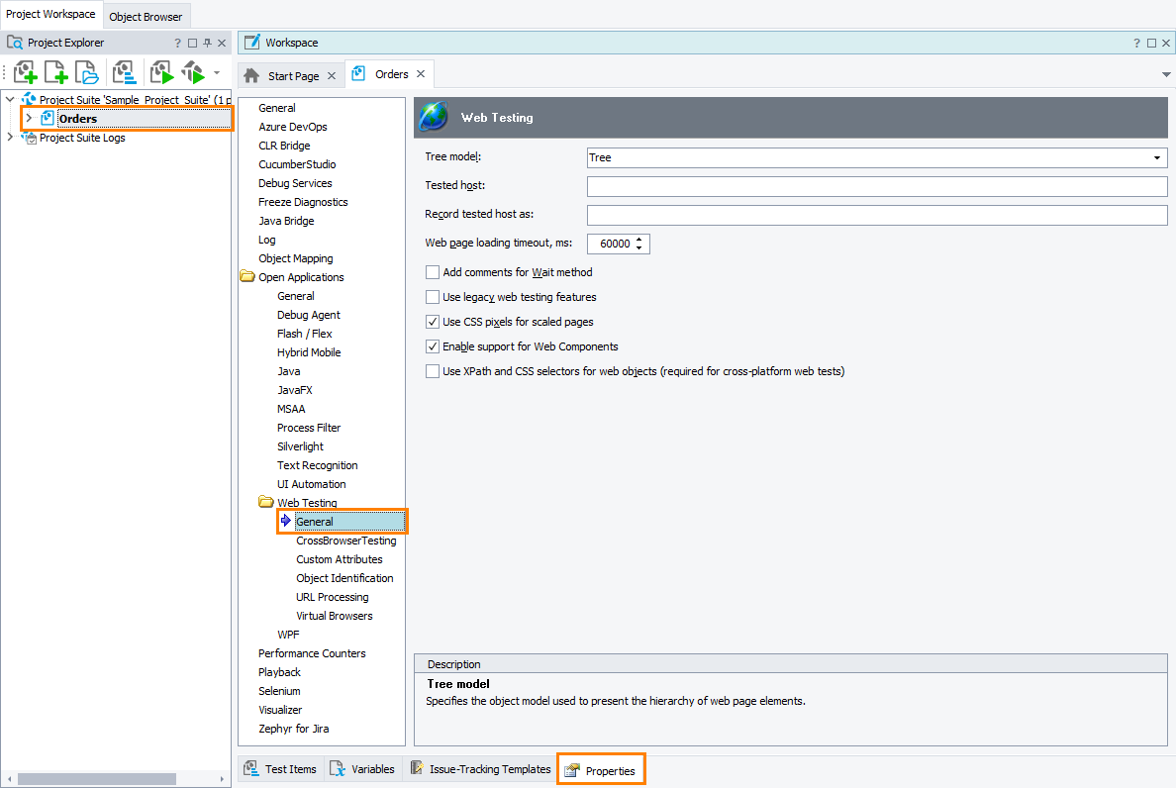The image size is (1176, 788).
Task: Uncheck Use CSS pixels for scaled pages
Action: tap(432, 322)
